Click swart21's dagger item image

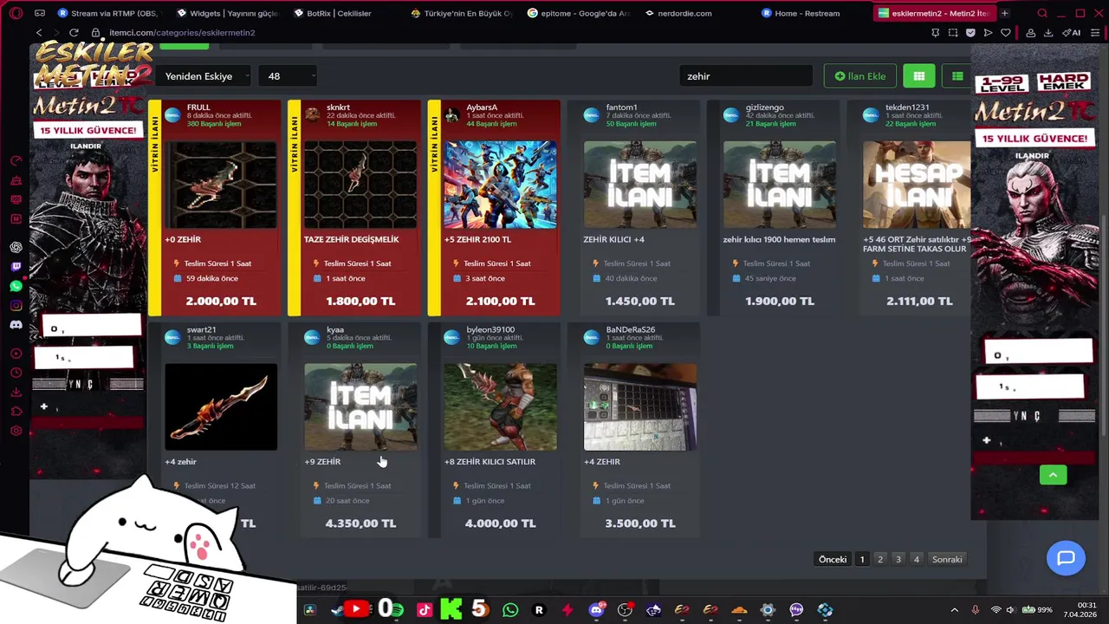(221, 407)
